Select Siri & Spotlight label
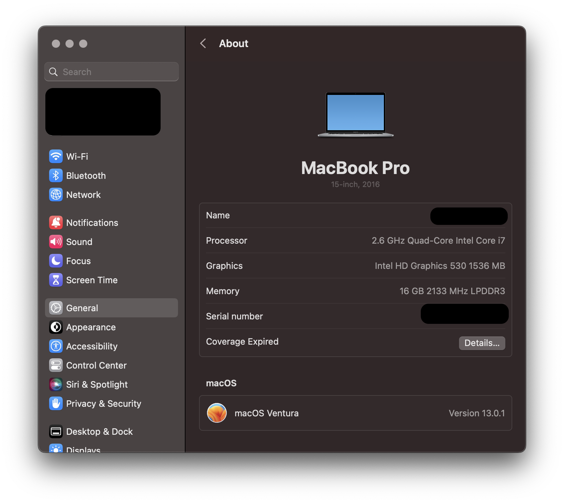This screenshot has height=503, width=564. pyautogui.click(x=97, y=385)
